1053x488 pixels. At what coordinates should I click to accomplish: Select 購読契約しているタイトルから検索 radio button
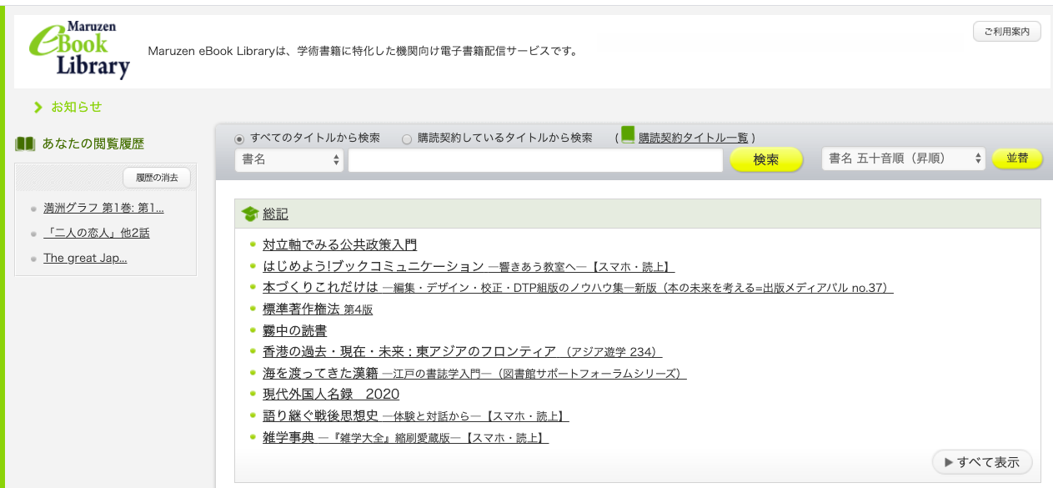click(x=407, y=138)
